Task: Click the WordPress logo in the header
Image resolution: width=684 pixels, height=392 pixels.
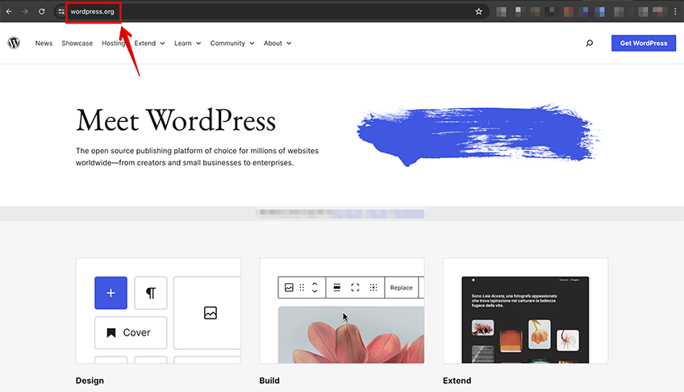Action: tap(14, 43)
